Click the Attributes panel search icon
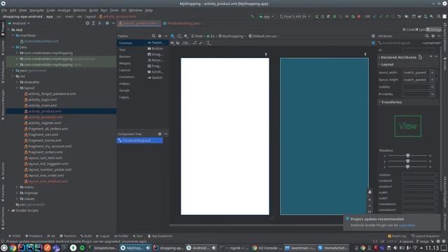The image size is (448, 252). click(426, 36)
